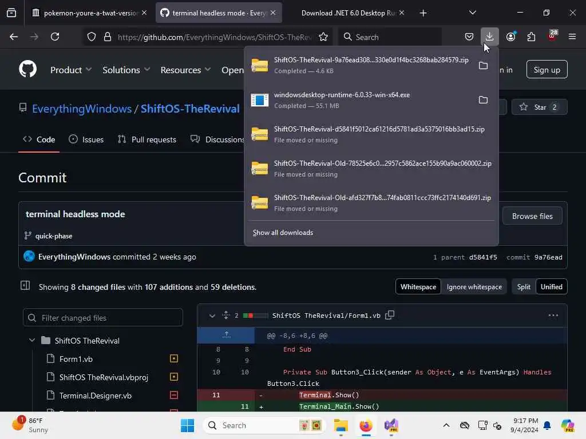This screenshot has height=439, width=586.
Task: Open the Resources dropdown menu
Action: pyautogui.click(x=186, y=70)
